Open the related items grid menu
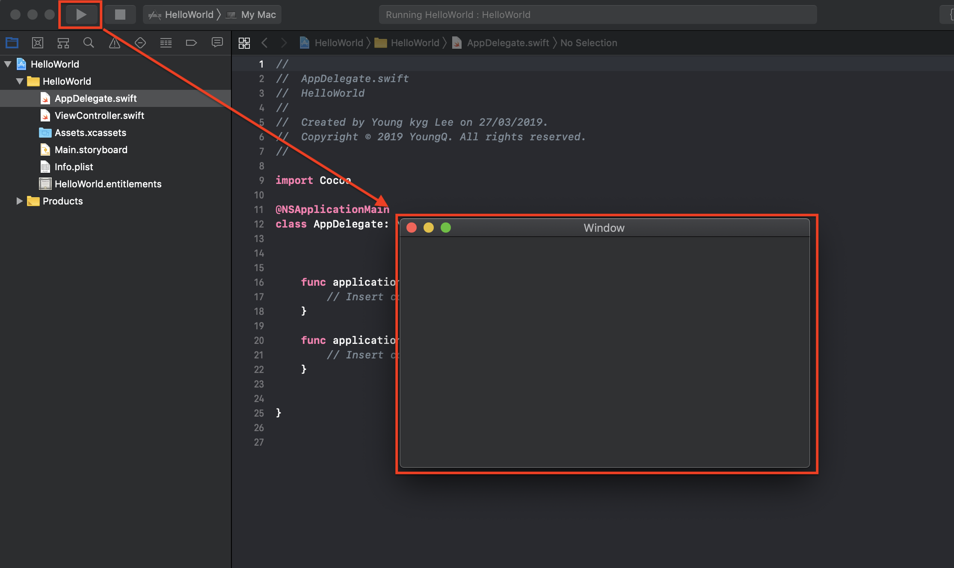 coord(244,43)
